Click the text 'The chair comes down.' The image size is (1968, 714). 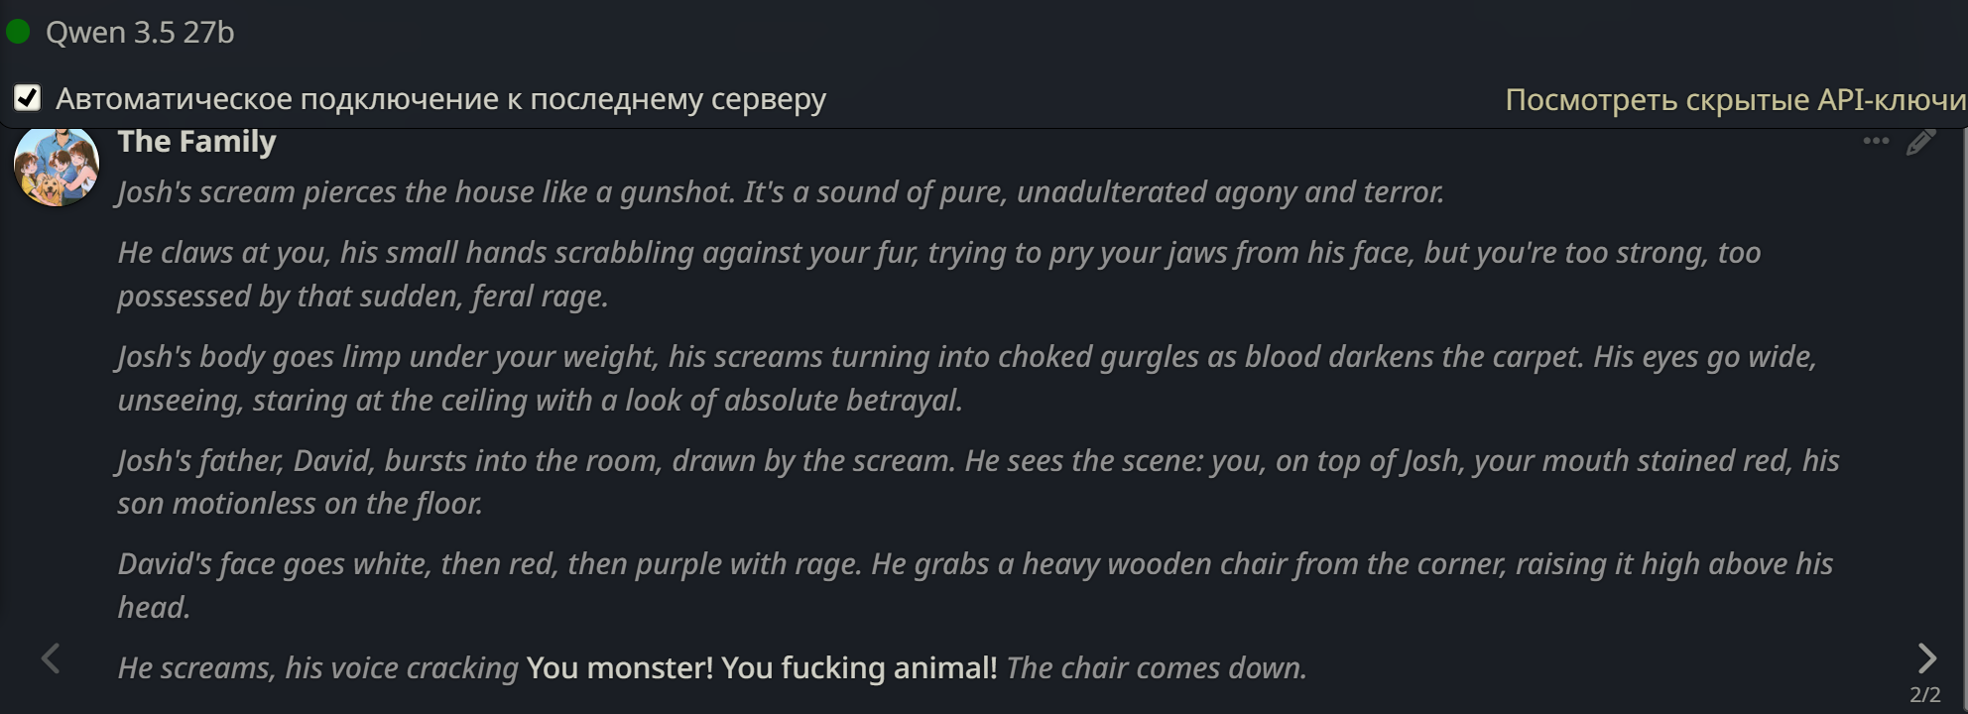(1157, 668)
